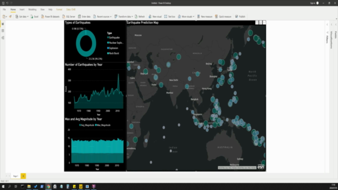Viewport: 338px width, 190px height.
Task: Open the File menu
Action: pos(4,9)
